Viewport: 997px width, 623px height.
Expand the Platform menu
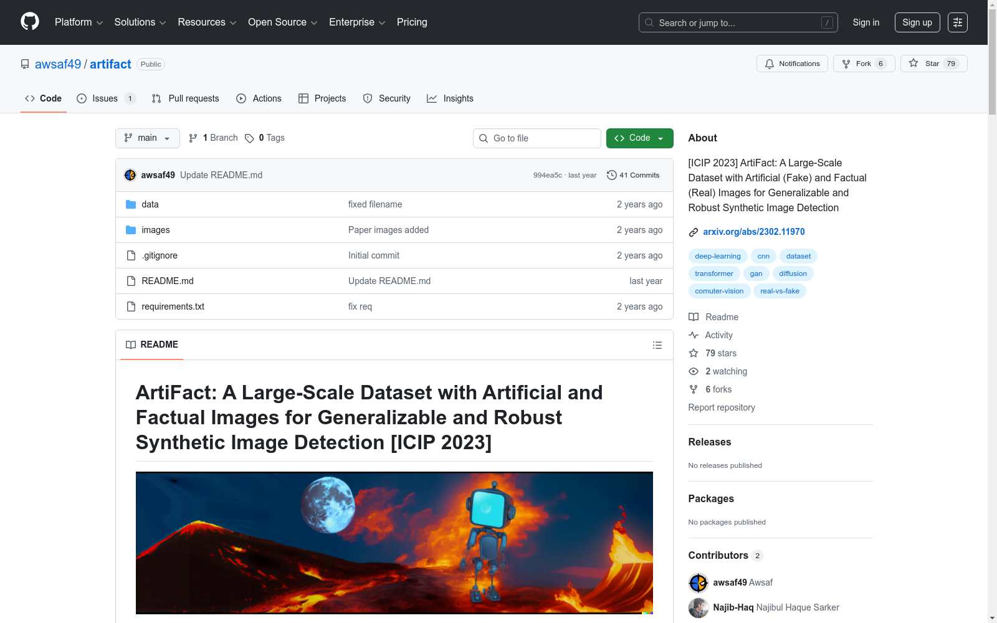pyautogui.click(x=79, y=22)
